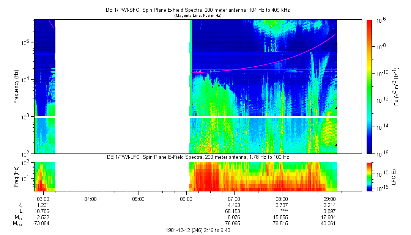411x235 pixels.
Task: Click the LFC Ex color bar
Action: 369,176
